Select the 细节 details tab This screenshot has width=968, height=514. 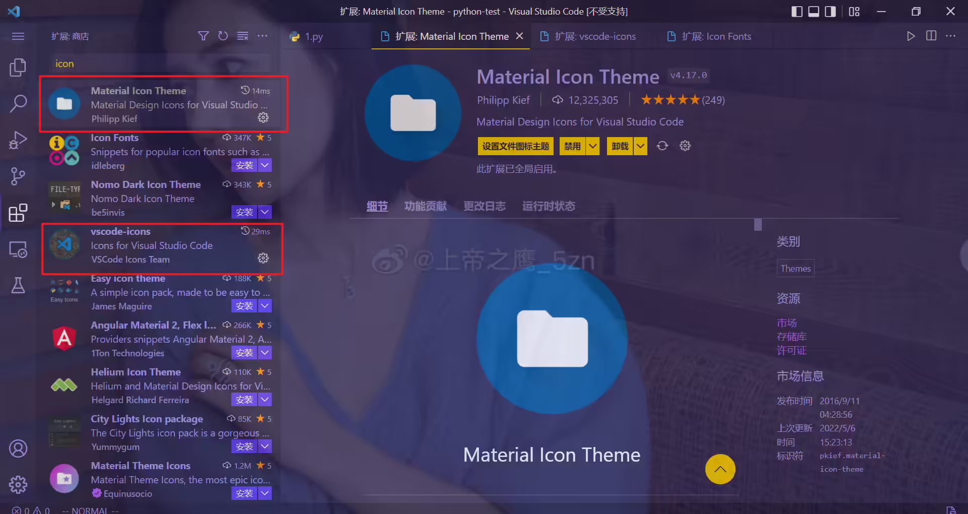click(x=377, y=206)
